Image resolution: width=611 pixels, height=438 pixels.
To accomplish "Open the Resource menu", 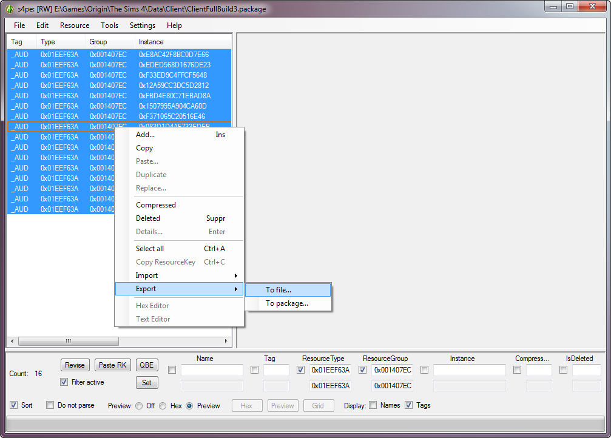I will pyautogui.click(x=75, y=25).
